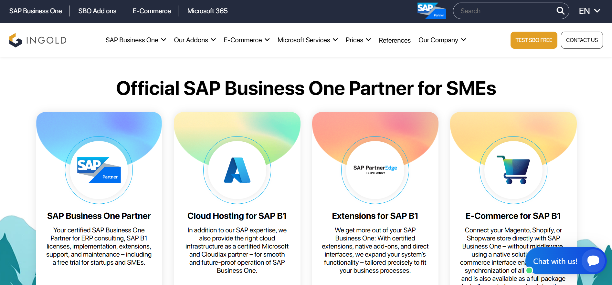Expand the Our Addons menu
Viewport: 612px width, 285px height.
[195, 40]
